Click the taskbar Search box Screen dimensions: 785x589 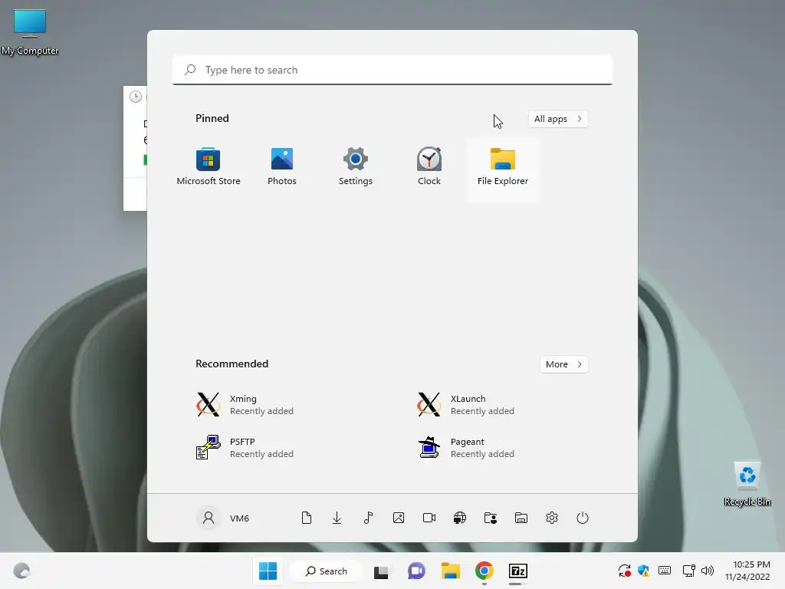pos(327,571)
